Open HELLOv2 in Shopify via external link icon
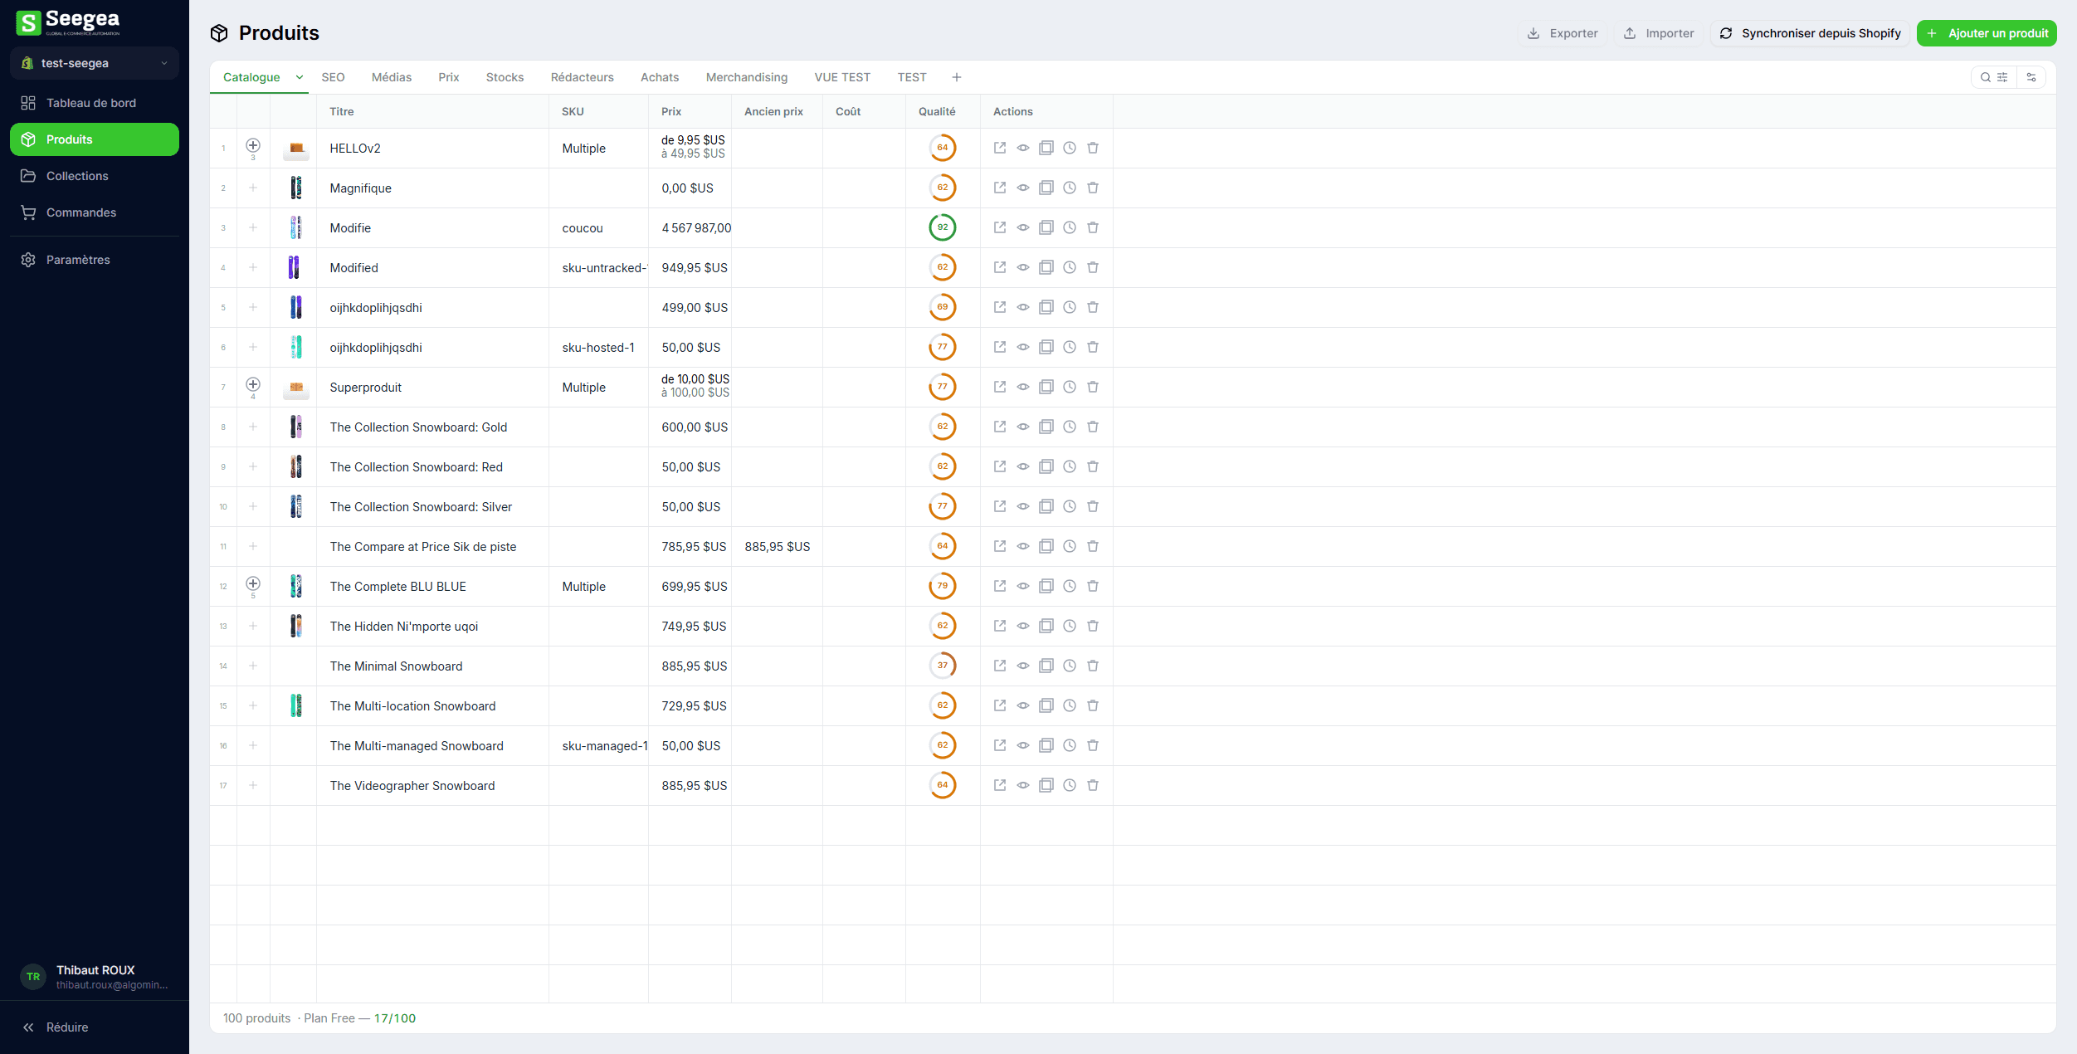This screenshot has width=2077, height=1054. [1000, 148]
